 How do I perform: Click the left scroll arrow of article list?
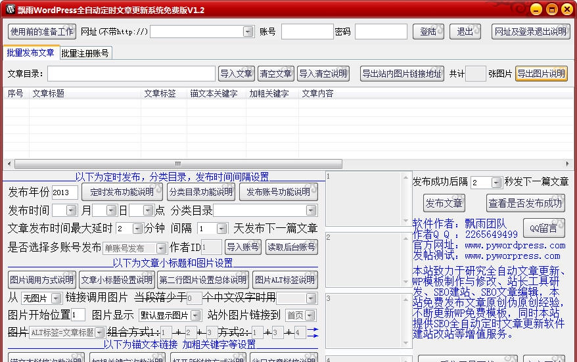pos(9,164)
